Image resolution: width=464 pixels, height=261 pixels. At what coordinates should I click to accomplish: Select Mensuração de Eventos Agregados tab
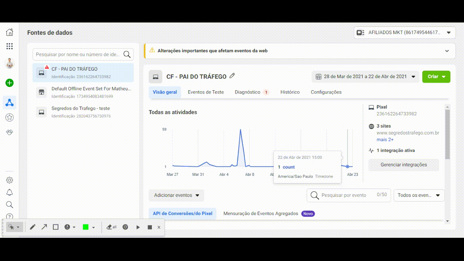261,214
